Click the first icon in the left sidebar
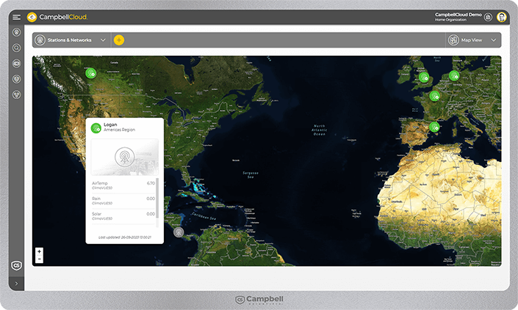 (x=16, y=33)
